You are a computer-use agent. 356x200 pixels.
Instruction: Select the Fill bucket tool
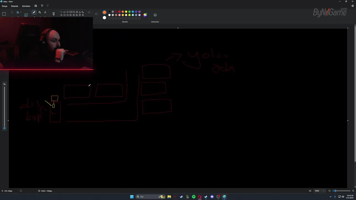pos(39,12)
